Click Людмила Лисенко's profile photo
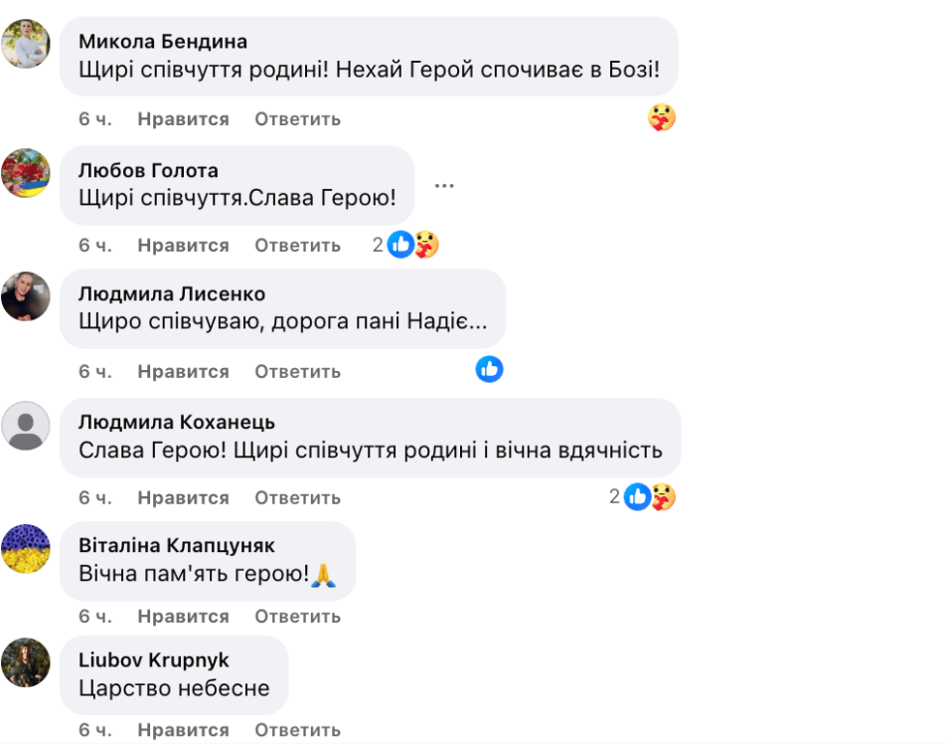This screenshot has height=744, width=949. pyautogui.click(x=26, y=296)
